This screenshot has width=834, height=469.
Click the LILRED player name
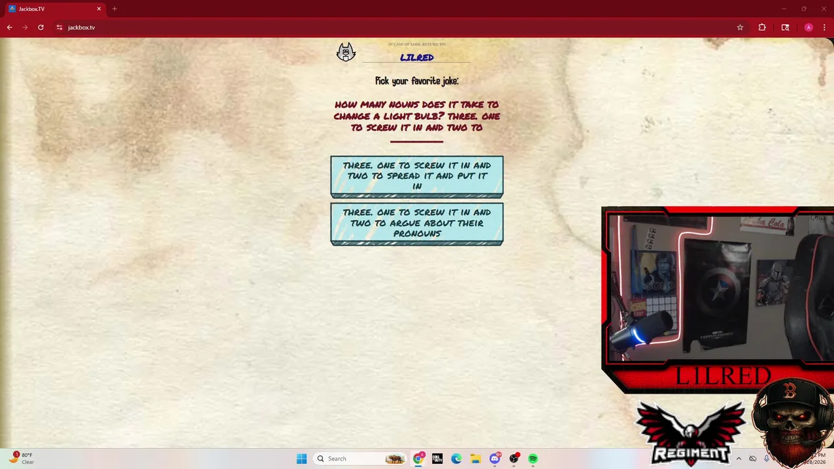coord(417,57)
